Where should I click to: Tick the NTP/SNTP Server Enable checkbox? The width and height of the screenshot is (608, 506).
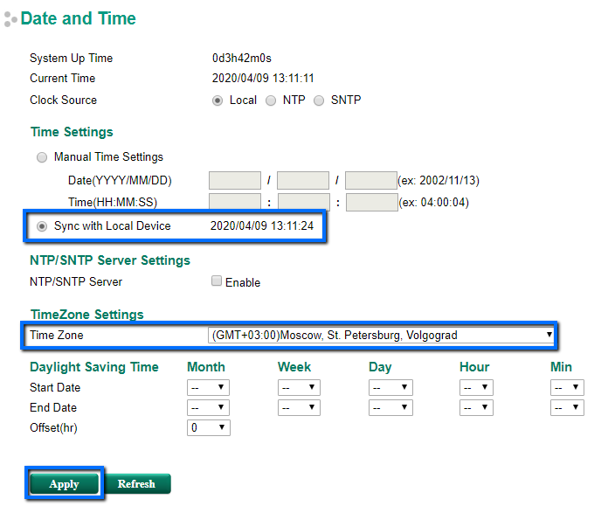coord(216,282)
